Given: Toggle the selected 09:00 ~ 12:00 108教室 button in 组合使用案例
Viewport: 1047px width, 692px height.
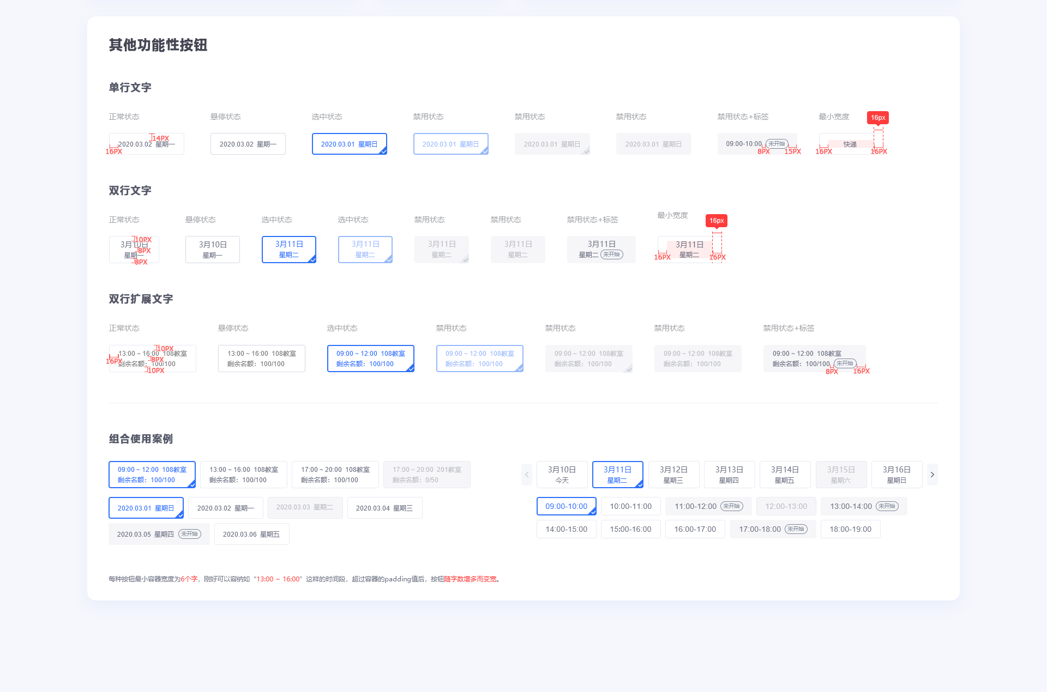Looking at the screenshot, I should coord(152,475).
